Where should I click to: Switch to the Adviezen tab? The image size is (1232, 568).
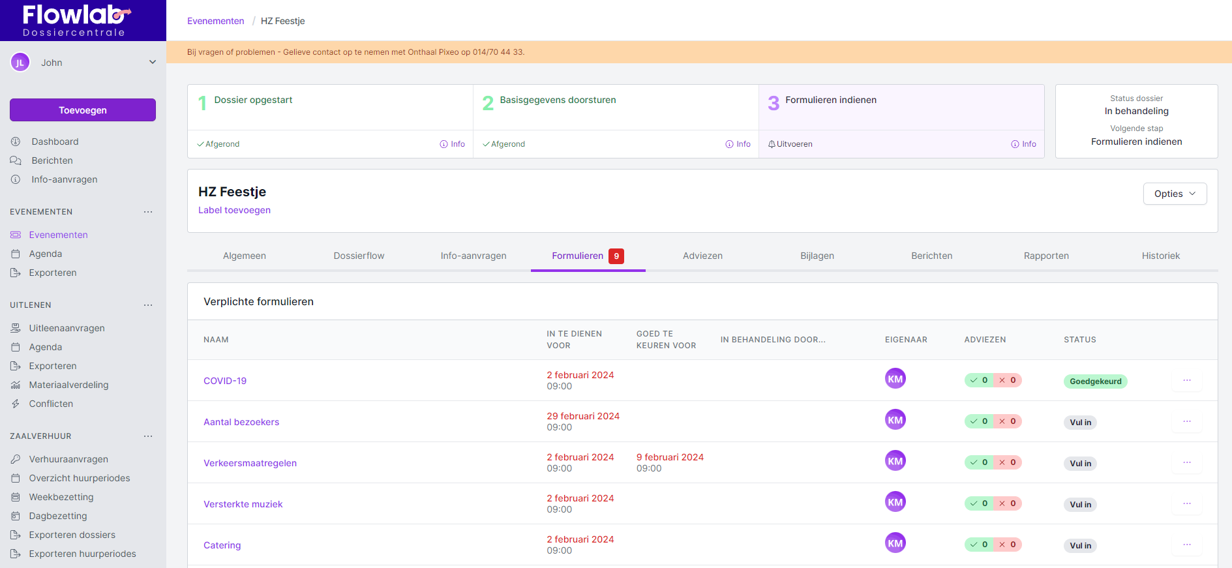(702, 256)
